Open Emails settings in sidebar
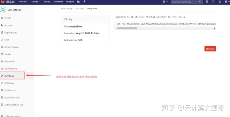This screenshot has width=230, height=117. (x=7, y=54)
